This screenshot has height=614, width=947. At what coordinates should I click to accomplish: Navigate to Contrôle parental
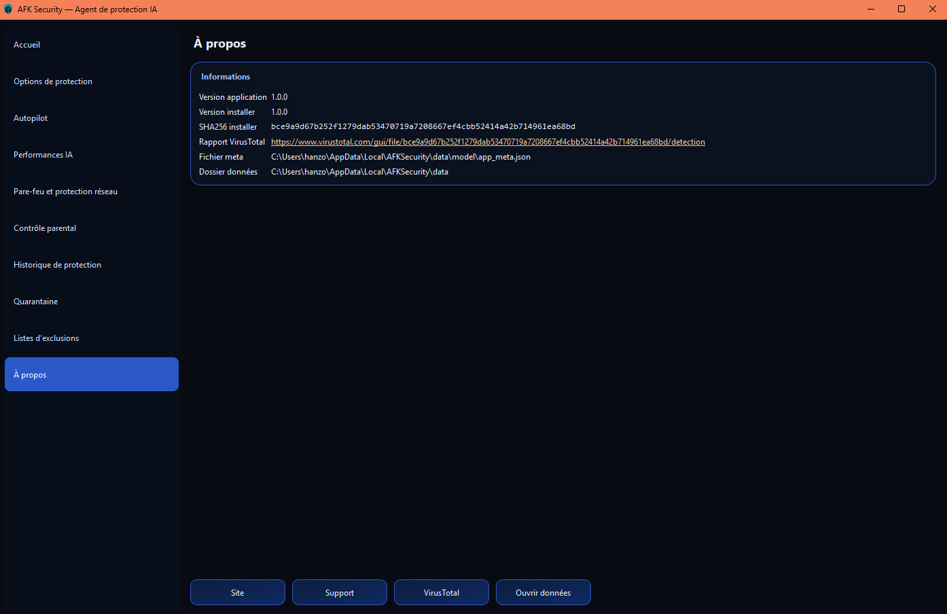[x=45, y=228]
